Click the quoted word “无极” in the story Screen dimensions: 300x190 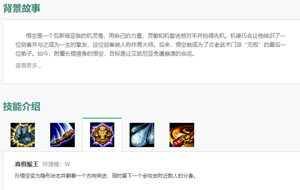pos(253,45)
